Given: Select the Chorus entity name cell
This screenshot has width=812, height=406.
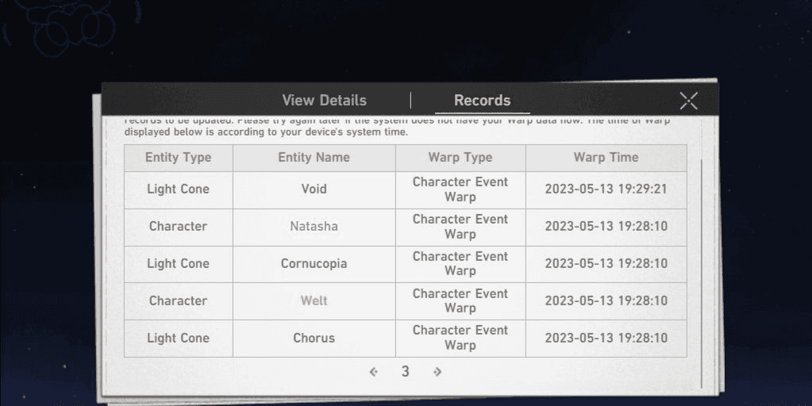Looking at the screenshot, I should pos(314,339).
